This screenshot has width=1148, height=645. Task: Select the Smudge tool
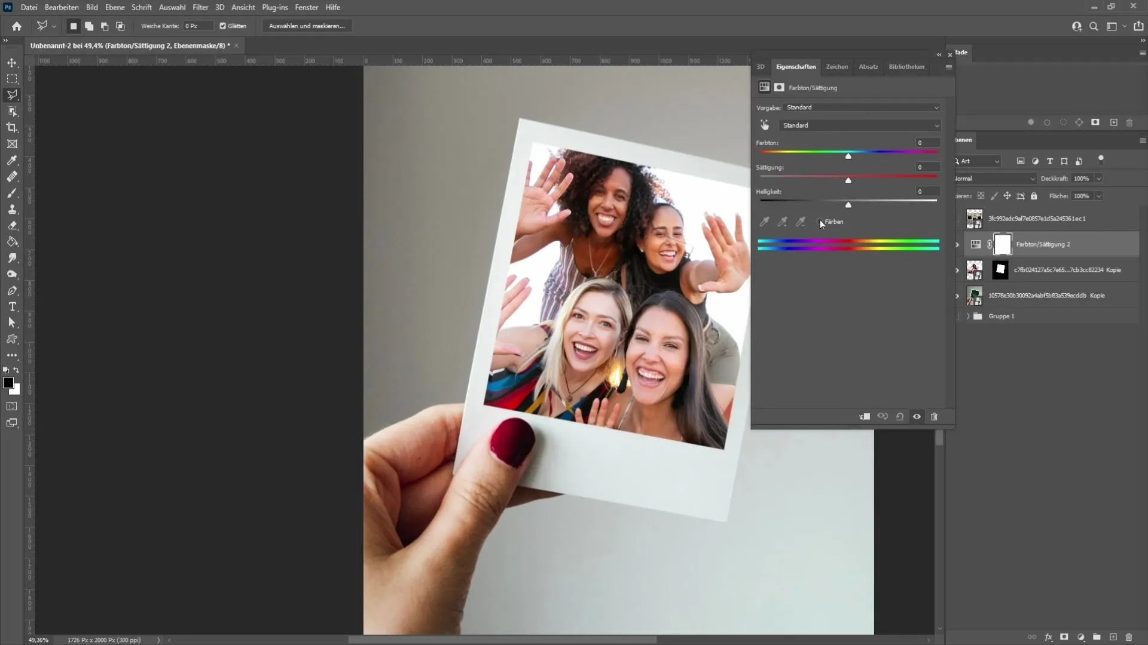[x=12, y=258]
